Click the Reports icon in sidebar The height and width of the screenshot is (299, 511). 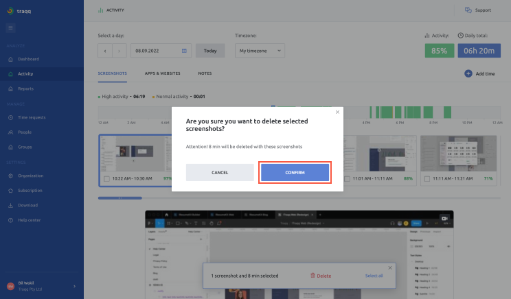pyautogui.click(x=10, y=88)
